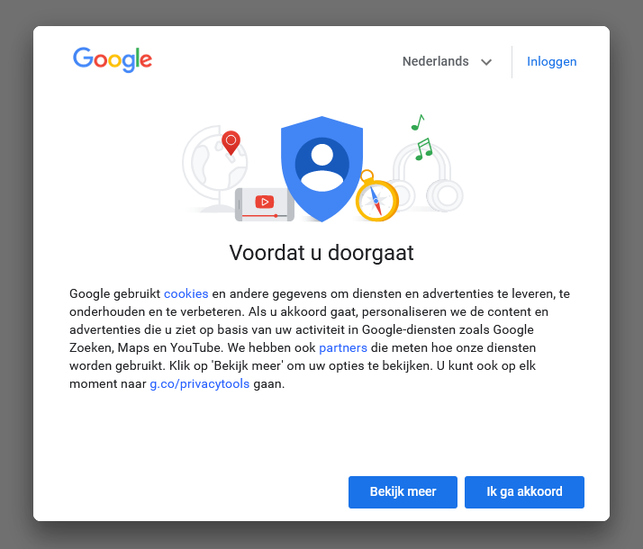Click the small single green music note
643x549 pixels.
[x=418, y=122]
